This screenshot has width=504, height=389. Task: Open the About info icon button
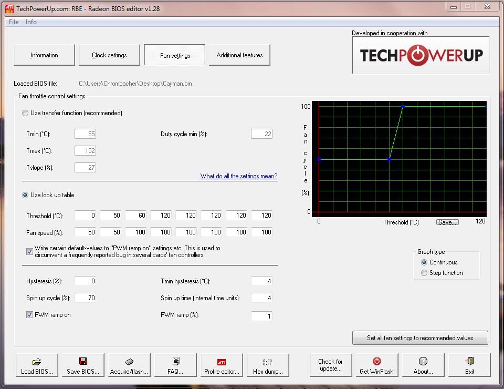423,365
